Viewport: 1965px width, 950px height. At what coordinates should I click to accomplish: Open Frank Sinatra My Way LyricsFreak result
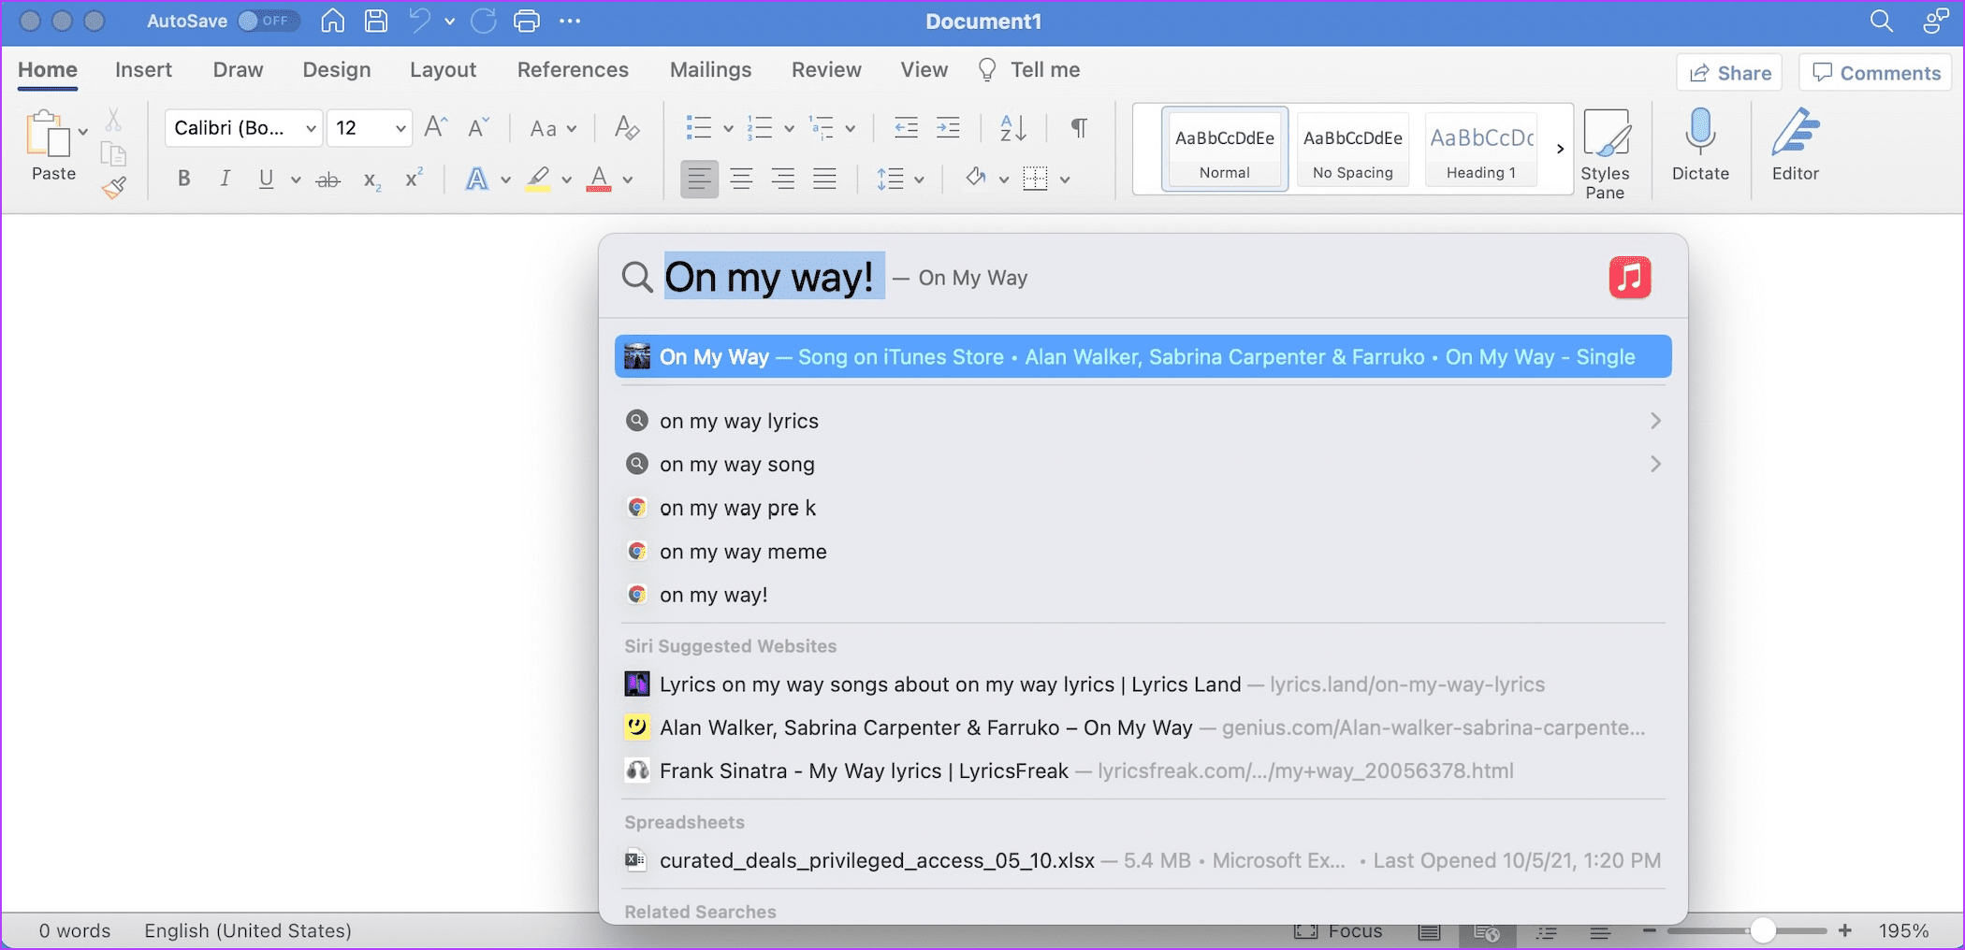pos(1143,770)
